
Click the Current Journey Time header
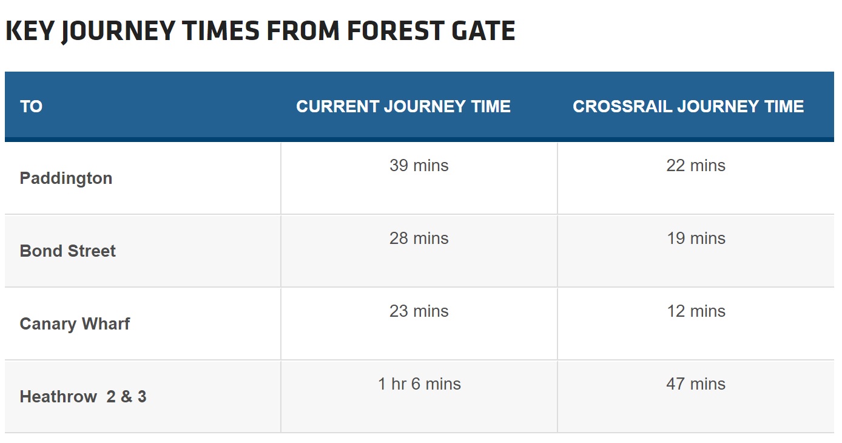(403, 106)
